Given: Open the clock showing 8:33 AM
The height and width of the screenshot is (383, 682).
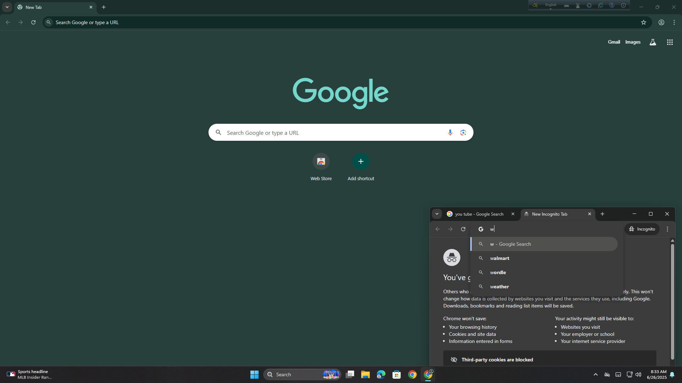Looking at the screenshot, I should click(657, 374).
